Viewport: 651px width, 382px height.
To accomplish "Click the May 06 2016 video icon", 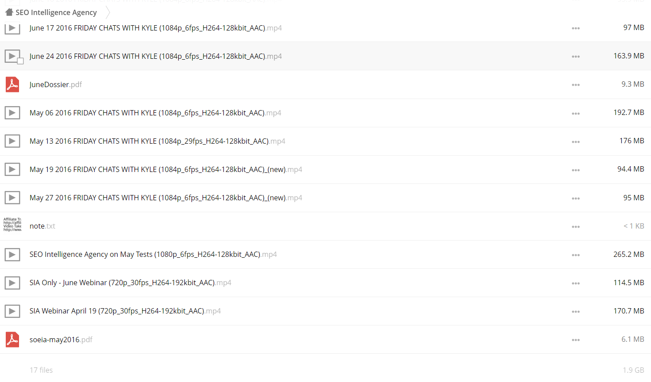I will click(x=12, y=113).
